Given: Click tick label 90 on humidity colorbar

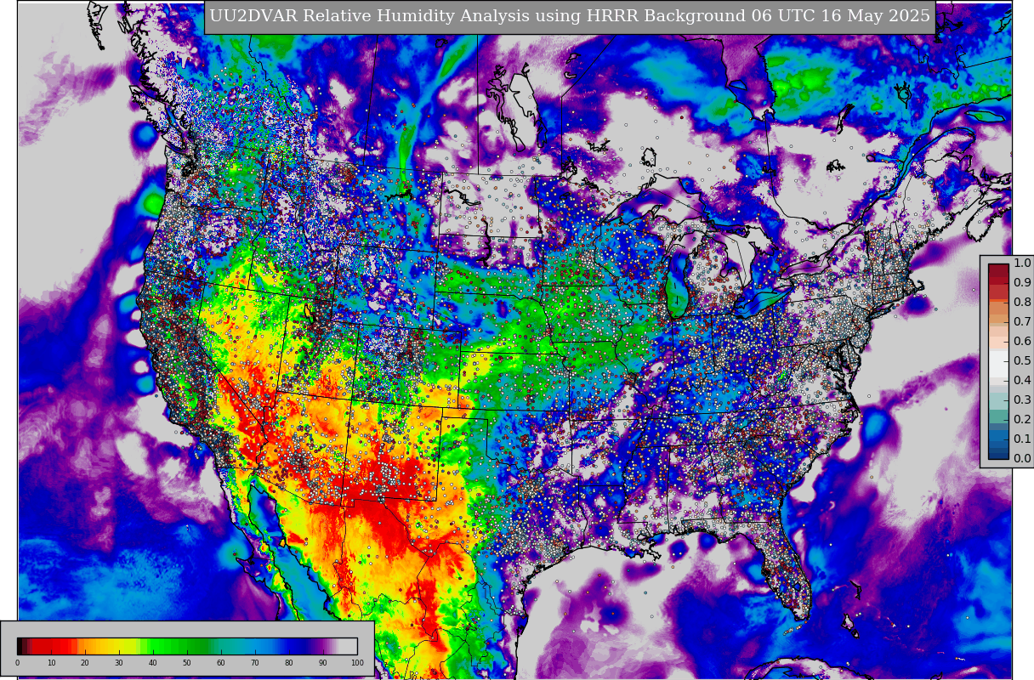Looking at the screenshot, I should pos(323,663).
